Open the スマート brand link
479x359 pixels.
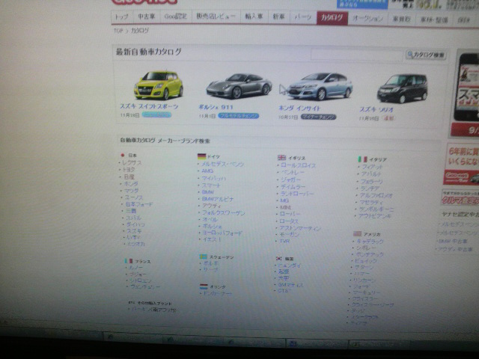coord(211,185)
